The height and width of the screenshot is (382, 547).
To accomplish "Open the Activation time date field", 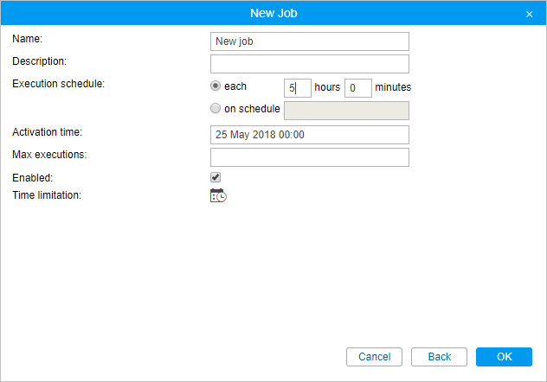I will point(310,135).
